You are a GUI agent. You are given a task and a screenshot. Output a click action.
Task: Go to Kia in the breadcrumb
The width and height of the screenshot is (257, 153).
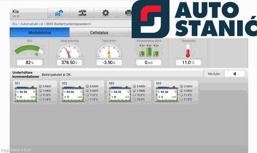click(x=15, y=24)
